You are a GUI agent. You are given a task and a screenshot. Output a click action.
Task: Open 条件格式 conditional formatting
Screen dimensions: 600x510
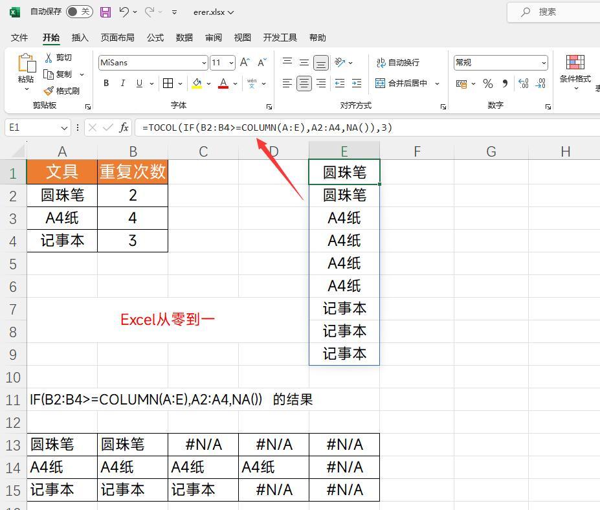[x=575, y=72]
